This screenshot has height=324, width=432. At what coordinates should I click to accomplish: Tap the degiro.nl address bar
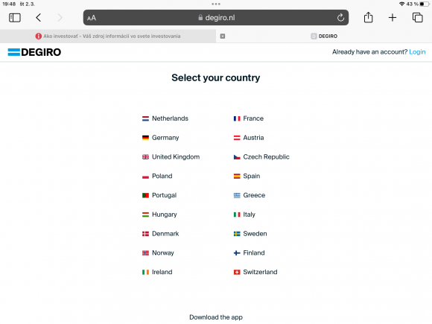pyautogui.click(x=216, y=18)
